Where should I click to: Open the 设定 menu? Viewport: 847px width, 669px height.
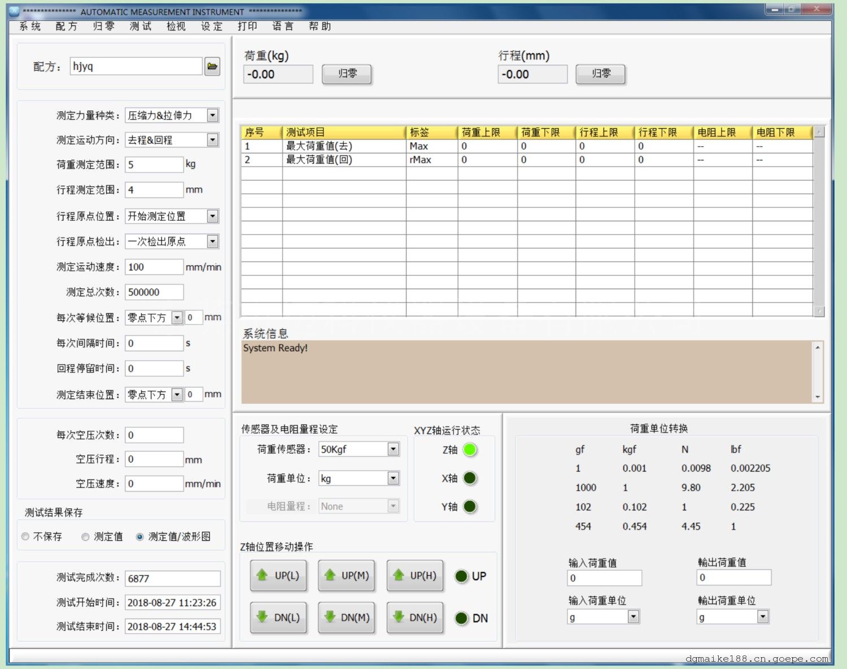211,27
